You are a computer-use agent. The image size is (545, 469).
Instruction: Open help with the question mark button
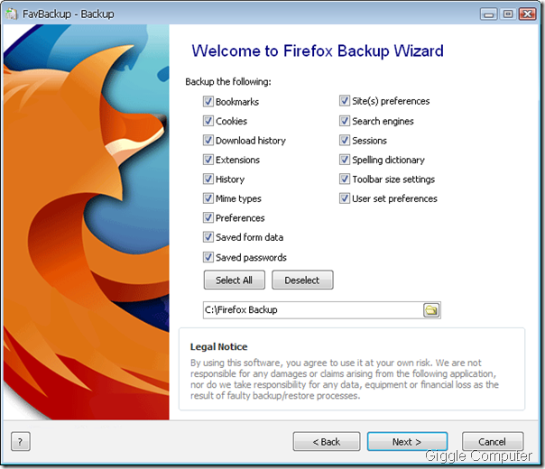tap(21, 442)
